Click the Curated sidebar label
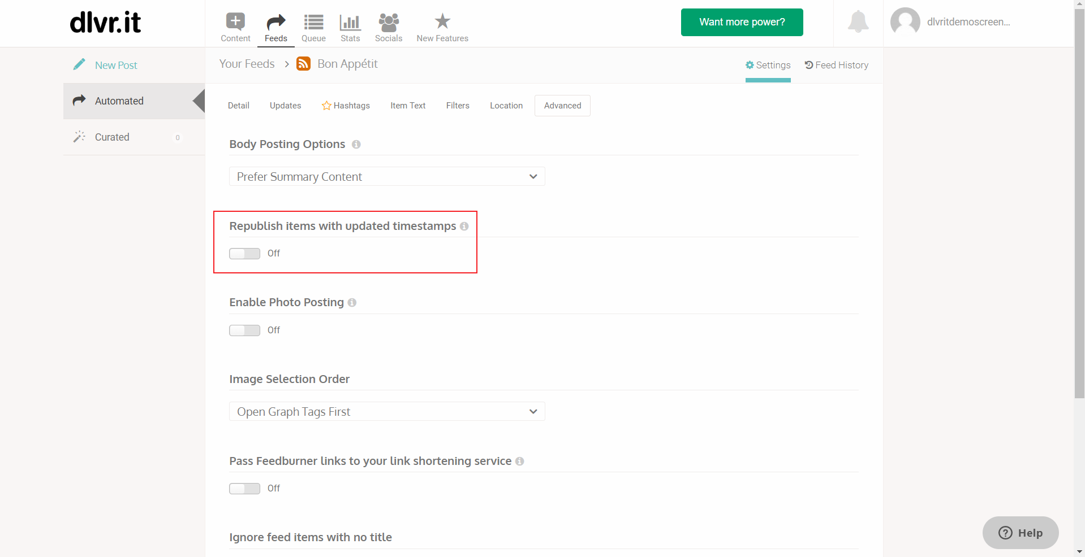Screen dimensions: 1085x557 click(x=112, y=137)
